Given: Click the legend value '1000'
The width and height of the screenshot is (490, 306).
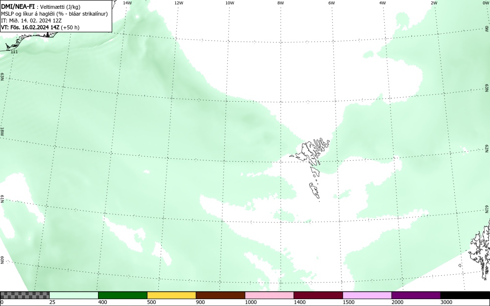Looking at the screenshot, I should pos(250,302).
